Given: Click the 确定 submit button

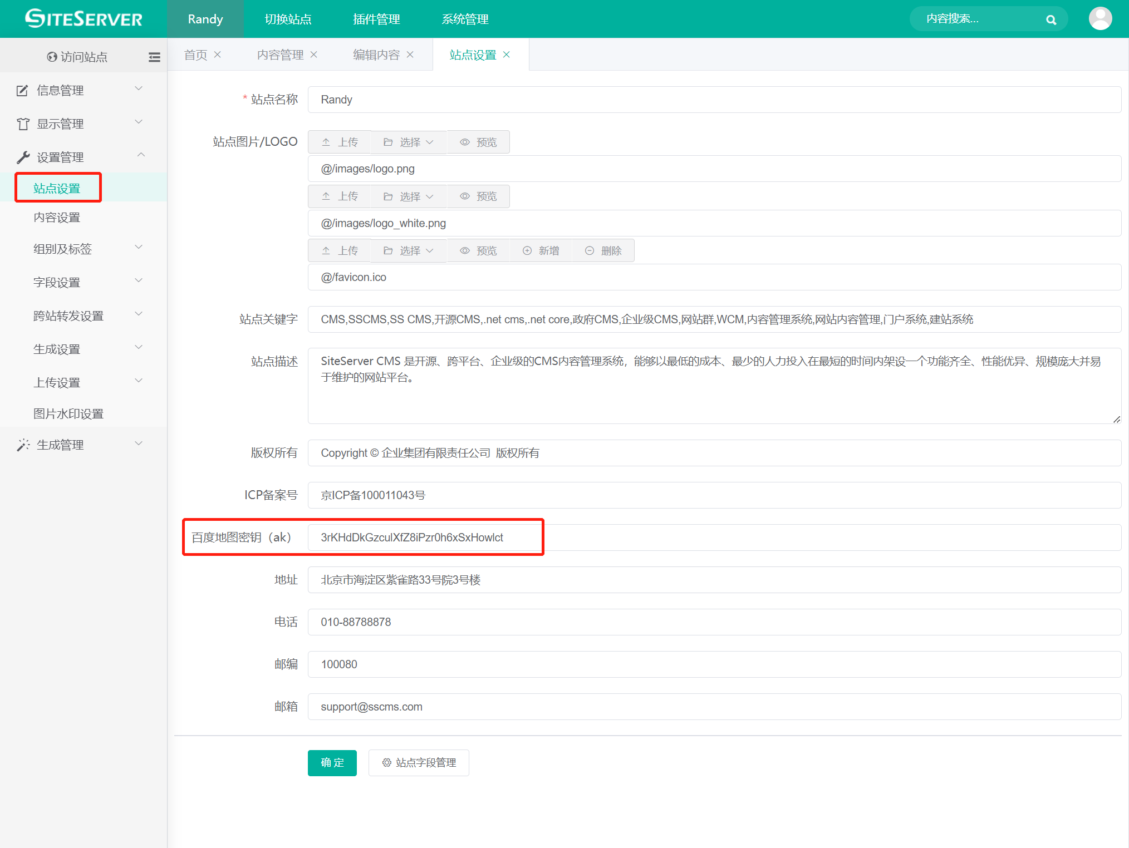Looking at the screenshot, I should 332,762.
